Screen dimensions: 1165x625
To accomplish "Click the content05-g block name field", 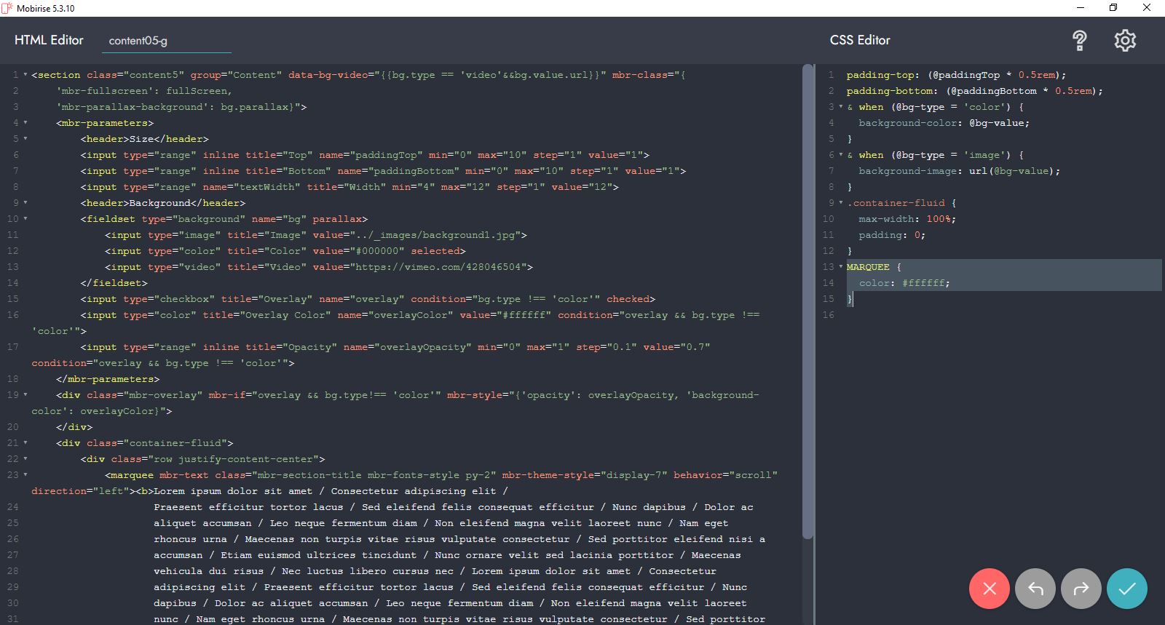I will click(x=167, y=41).
